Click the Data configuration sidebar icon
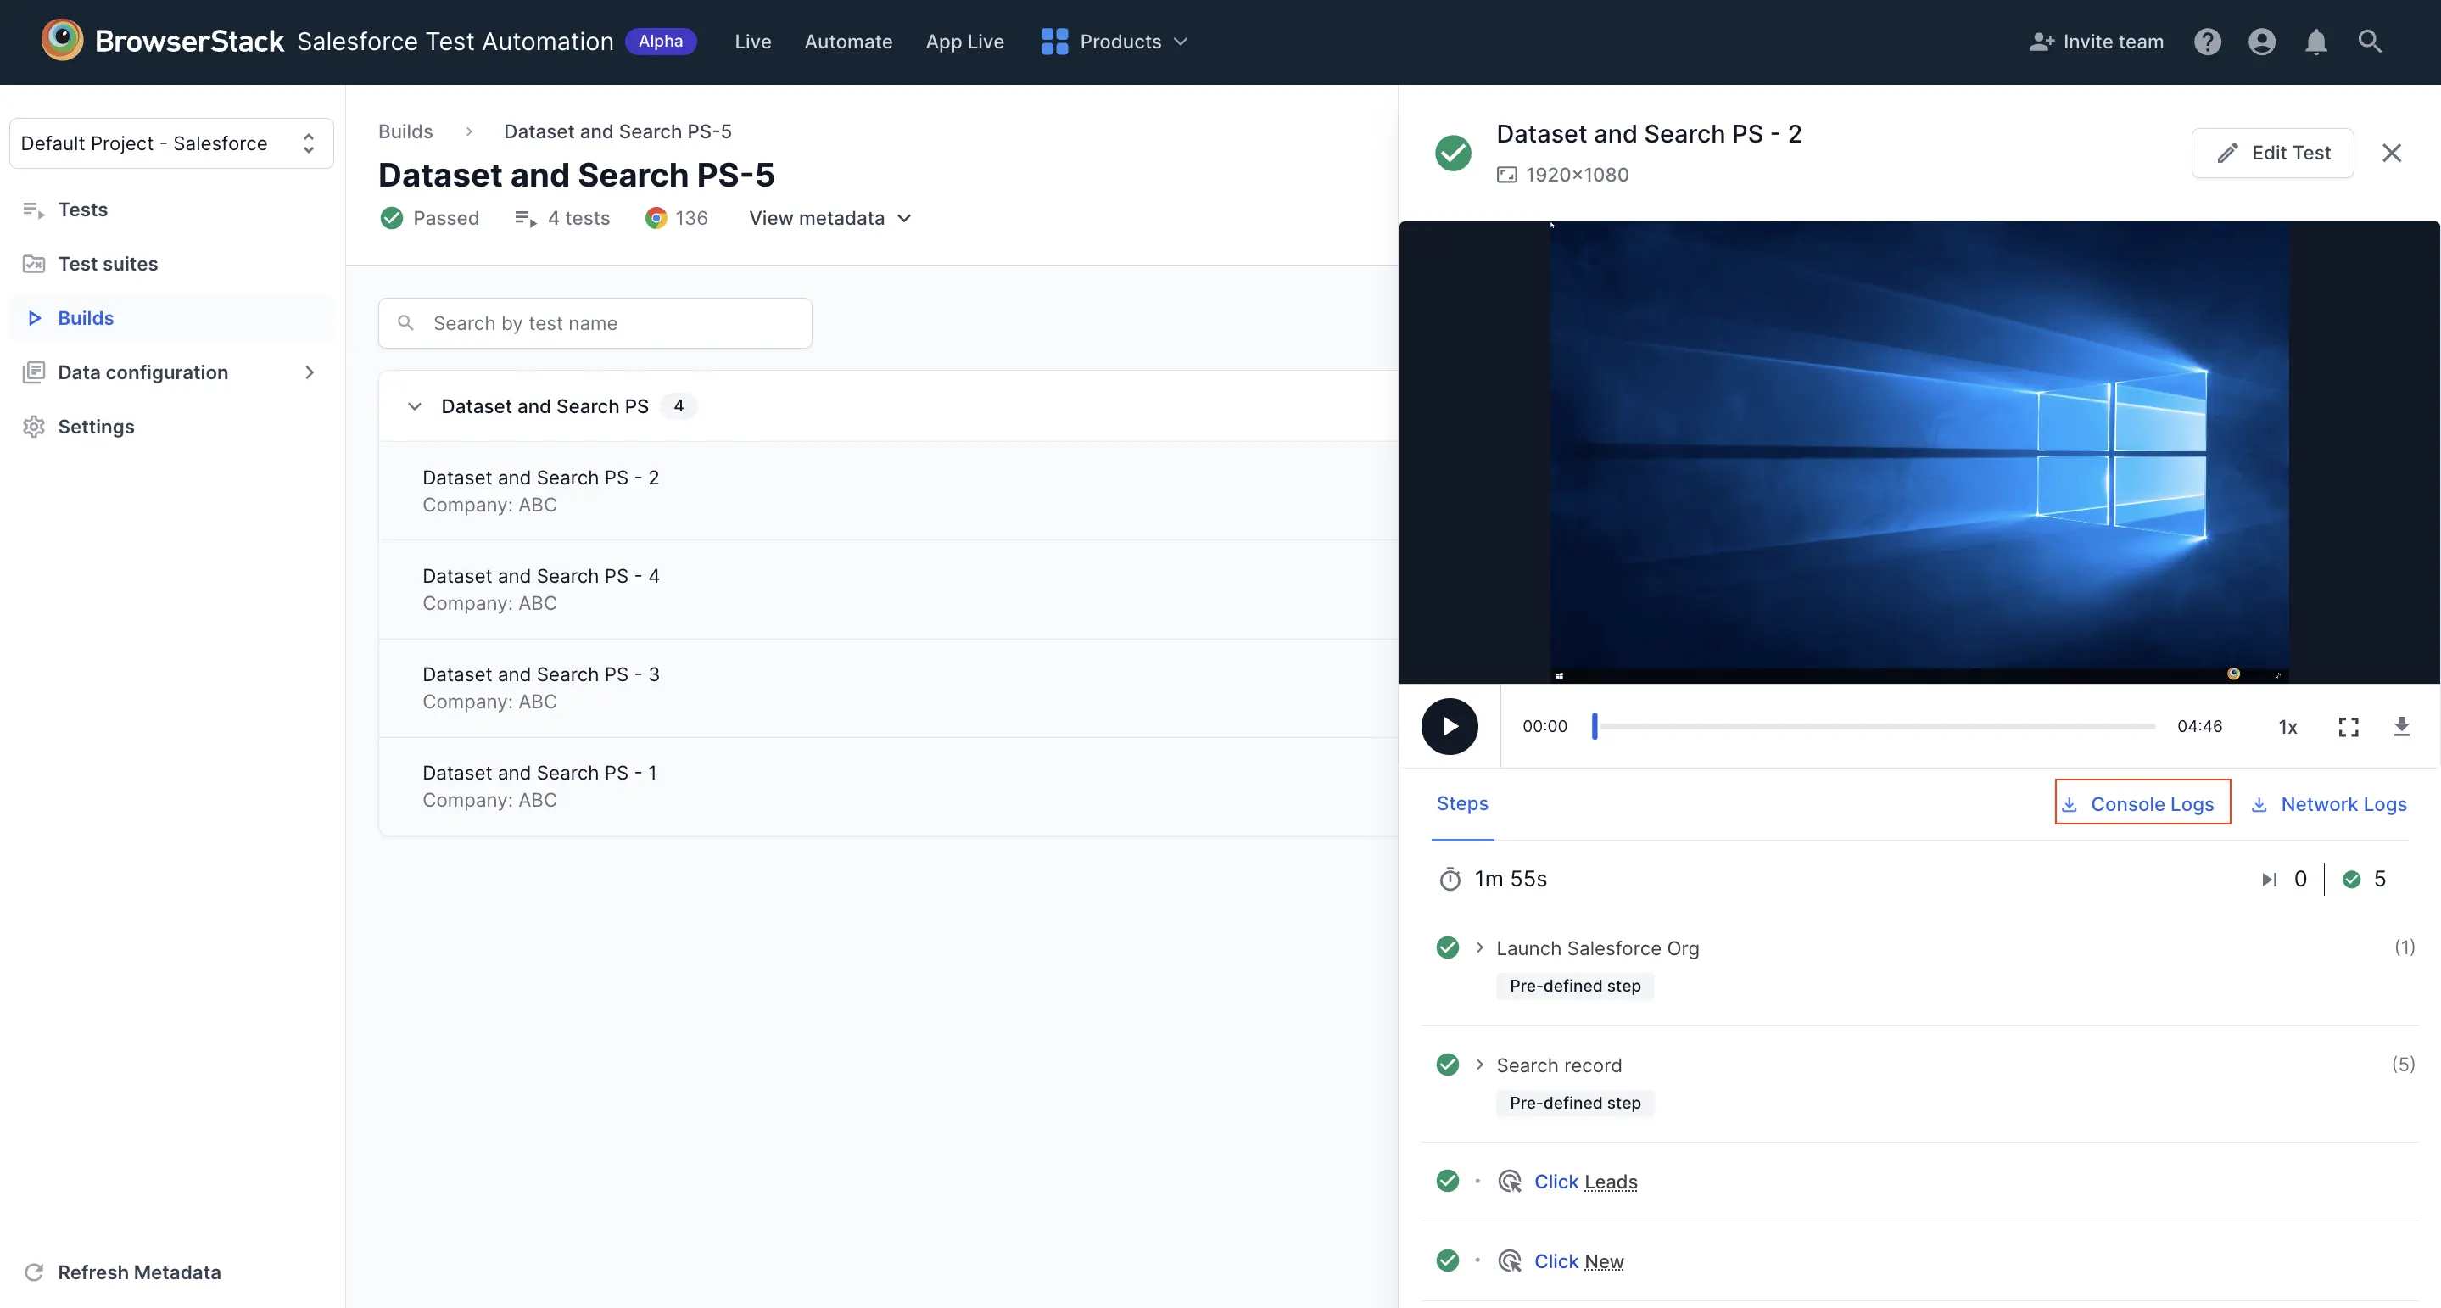The height and width of the screenshot is (1308, 2441). (x=34, y=372)
